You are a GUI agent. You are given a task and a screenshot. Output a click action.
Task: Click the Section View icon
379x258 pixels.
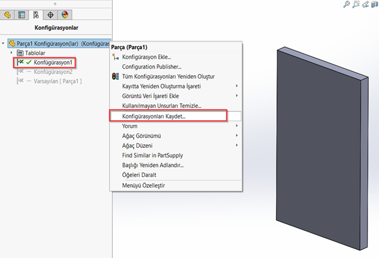pyautogui.click(x=374, y=5)
